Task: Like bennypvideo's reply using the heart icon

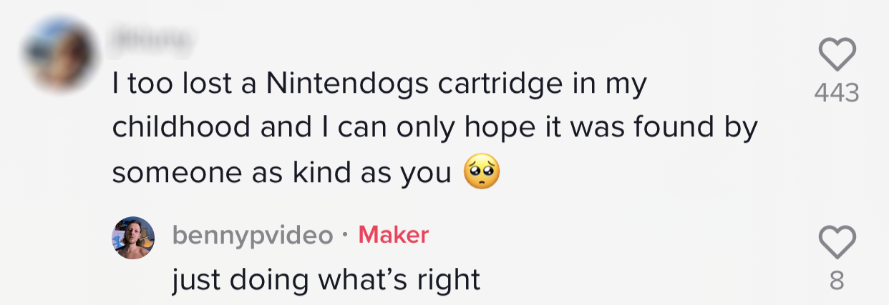Action: [837, 243]
